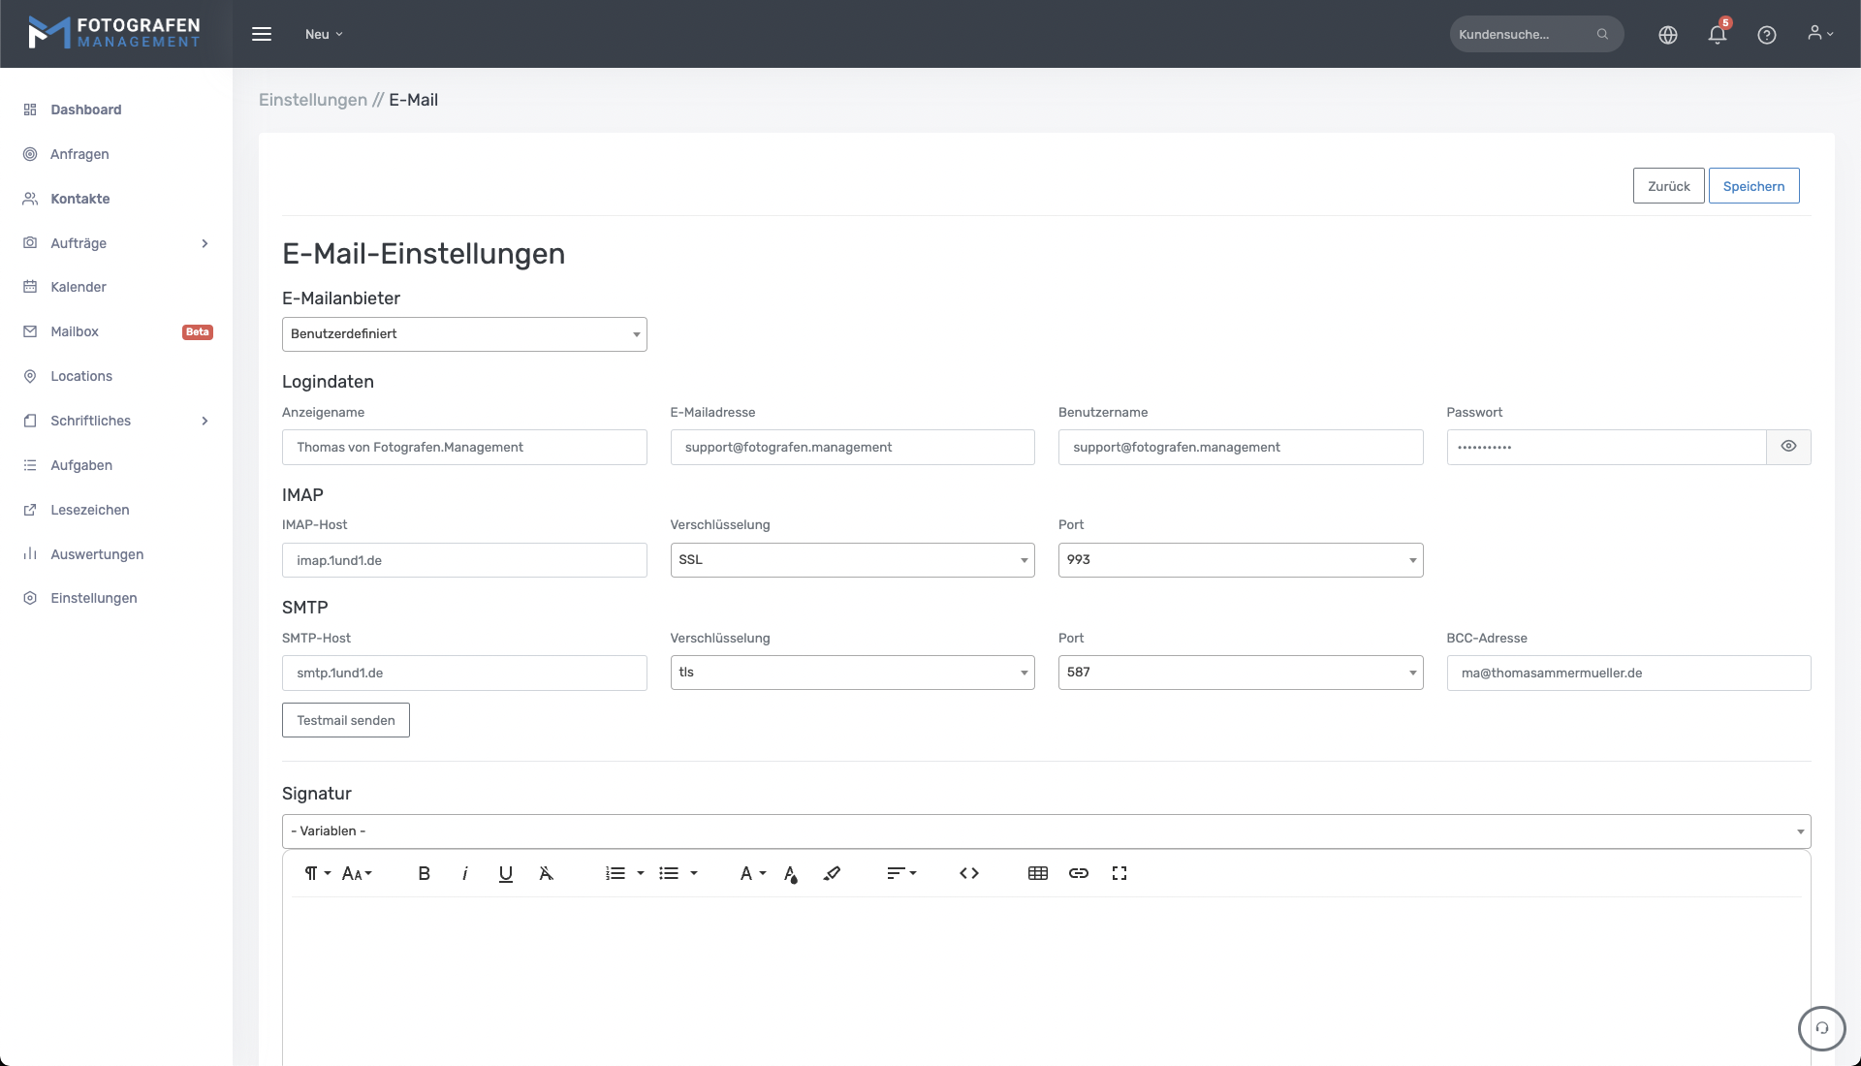The image size is (1861, 1066).
Task: Click the insert link icon
Action: pos(1078,873)
